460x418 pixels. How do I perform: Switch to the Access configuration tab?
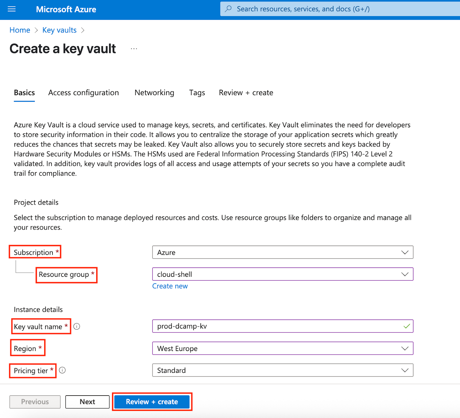84,93
